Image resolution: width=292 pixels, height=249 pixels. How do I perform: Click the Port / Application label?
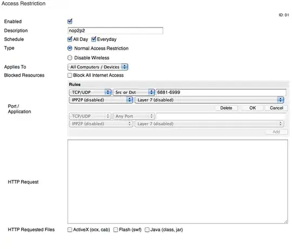pyautogui.click(x=19, y=109)
